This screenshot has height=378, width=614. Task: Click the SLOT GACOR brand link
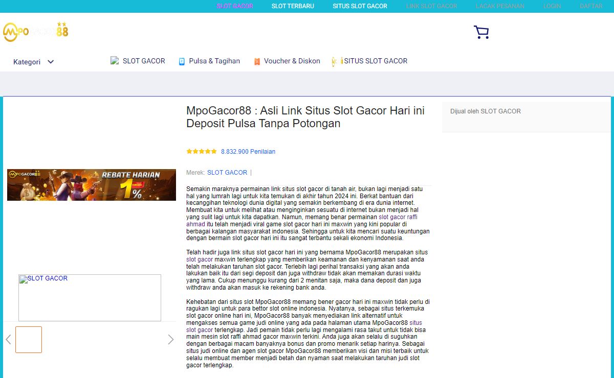[x=227, y=173]
